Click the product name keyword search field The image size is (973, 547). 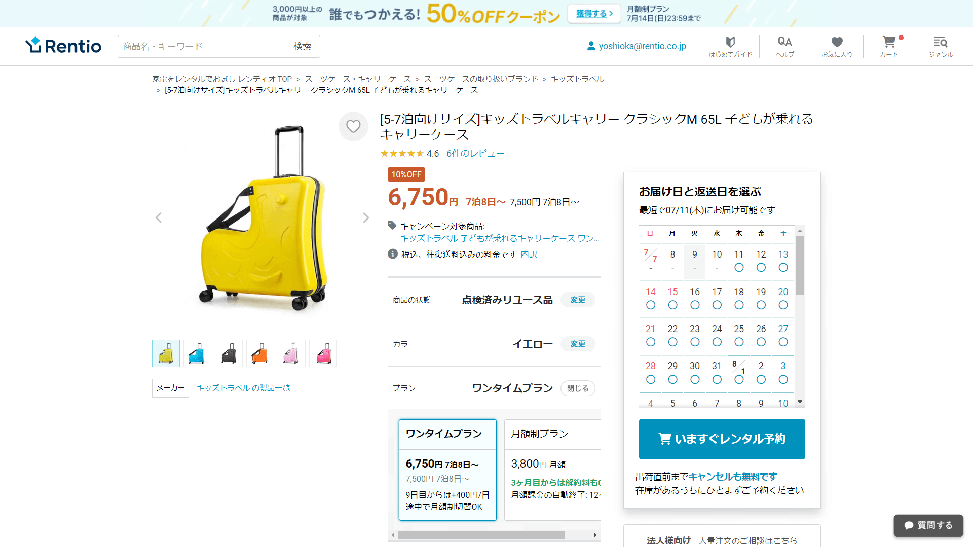tap(201, 46)
